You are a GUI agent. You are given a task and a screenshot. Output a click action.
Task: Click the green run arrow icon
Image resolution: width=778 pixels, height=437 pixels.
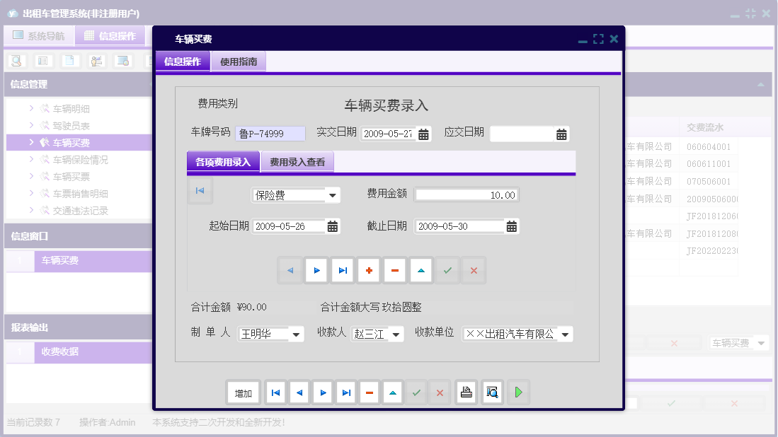518,392
